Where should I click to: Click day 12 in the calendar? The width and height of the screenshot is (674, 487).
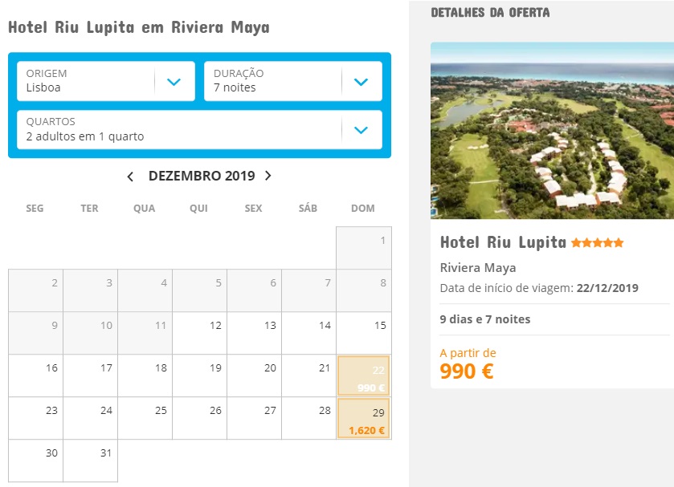200,333
